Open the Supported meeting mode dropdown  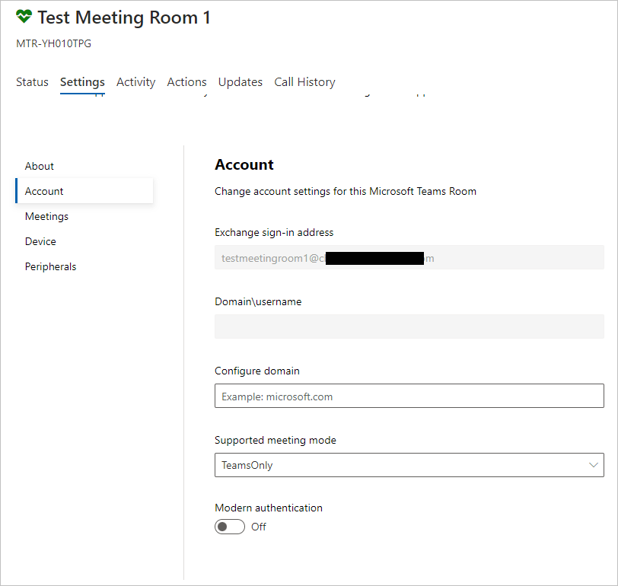(x=409, y=465)
